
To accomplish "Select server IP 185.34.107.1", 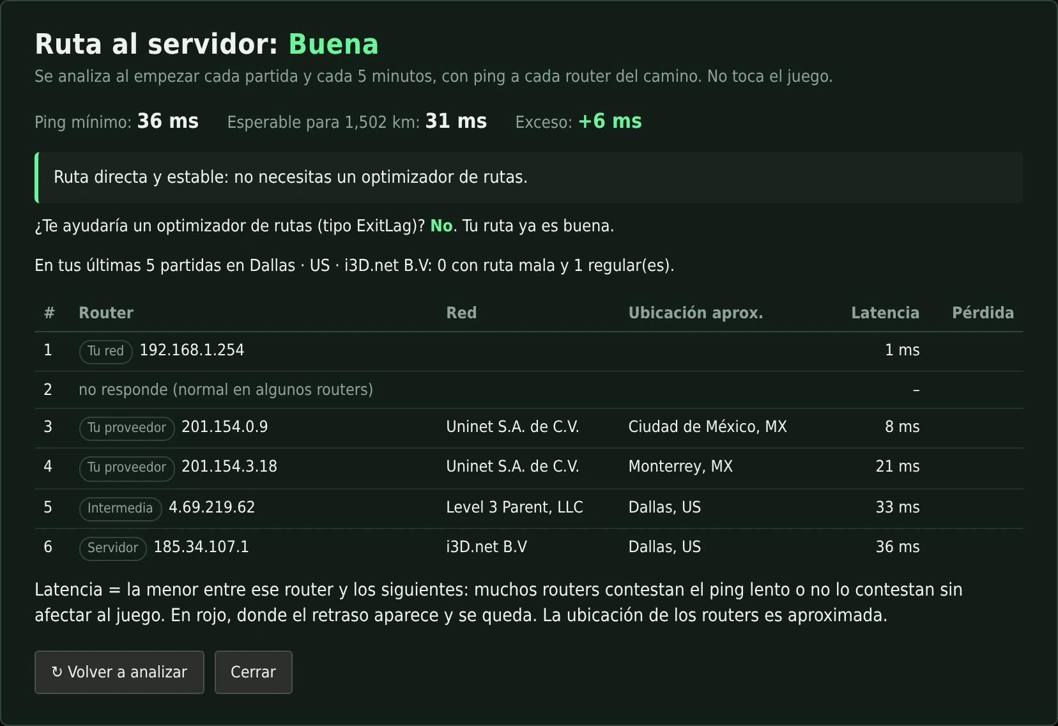I will tap(201, 547).
